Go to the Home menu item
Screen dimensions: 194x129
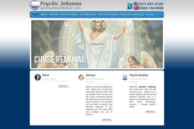[36, 15]
